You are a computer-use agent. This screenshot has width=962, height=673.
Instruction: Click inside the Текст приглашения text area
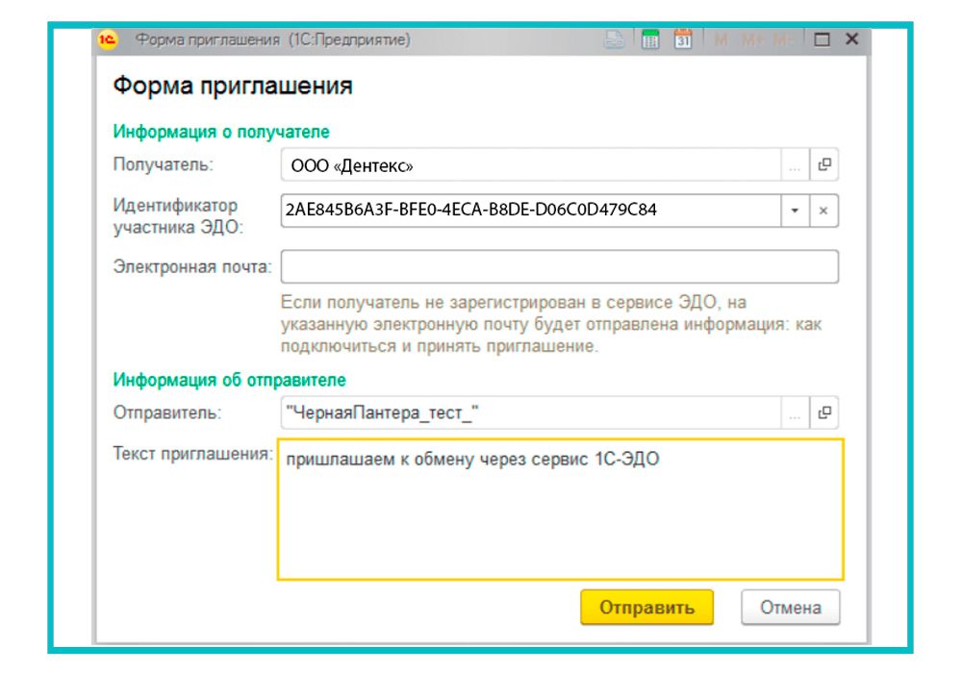pos(561,510)
